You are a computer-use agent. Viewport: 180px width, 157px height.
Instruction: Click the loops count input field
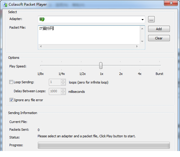55,82
